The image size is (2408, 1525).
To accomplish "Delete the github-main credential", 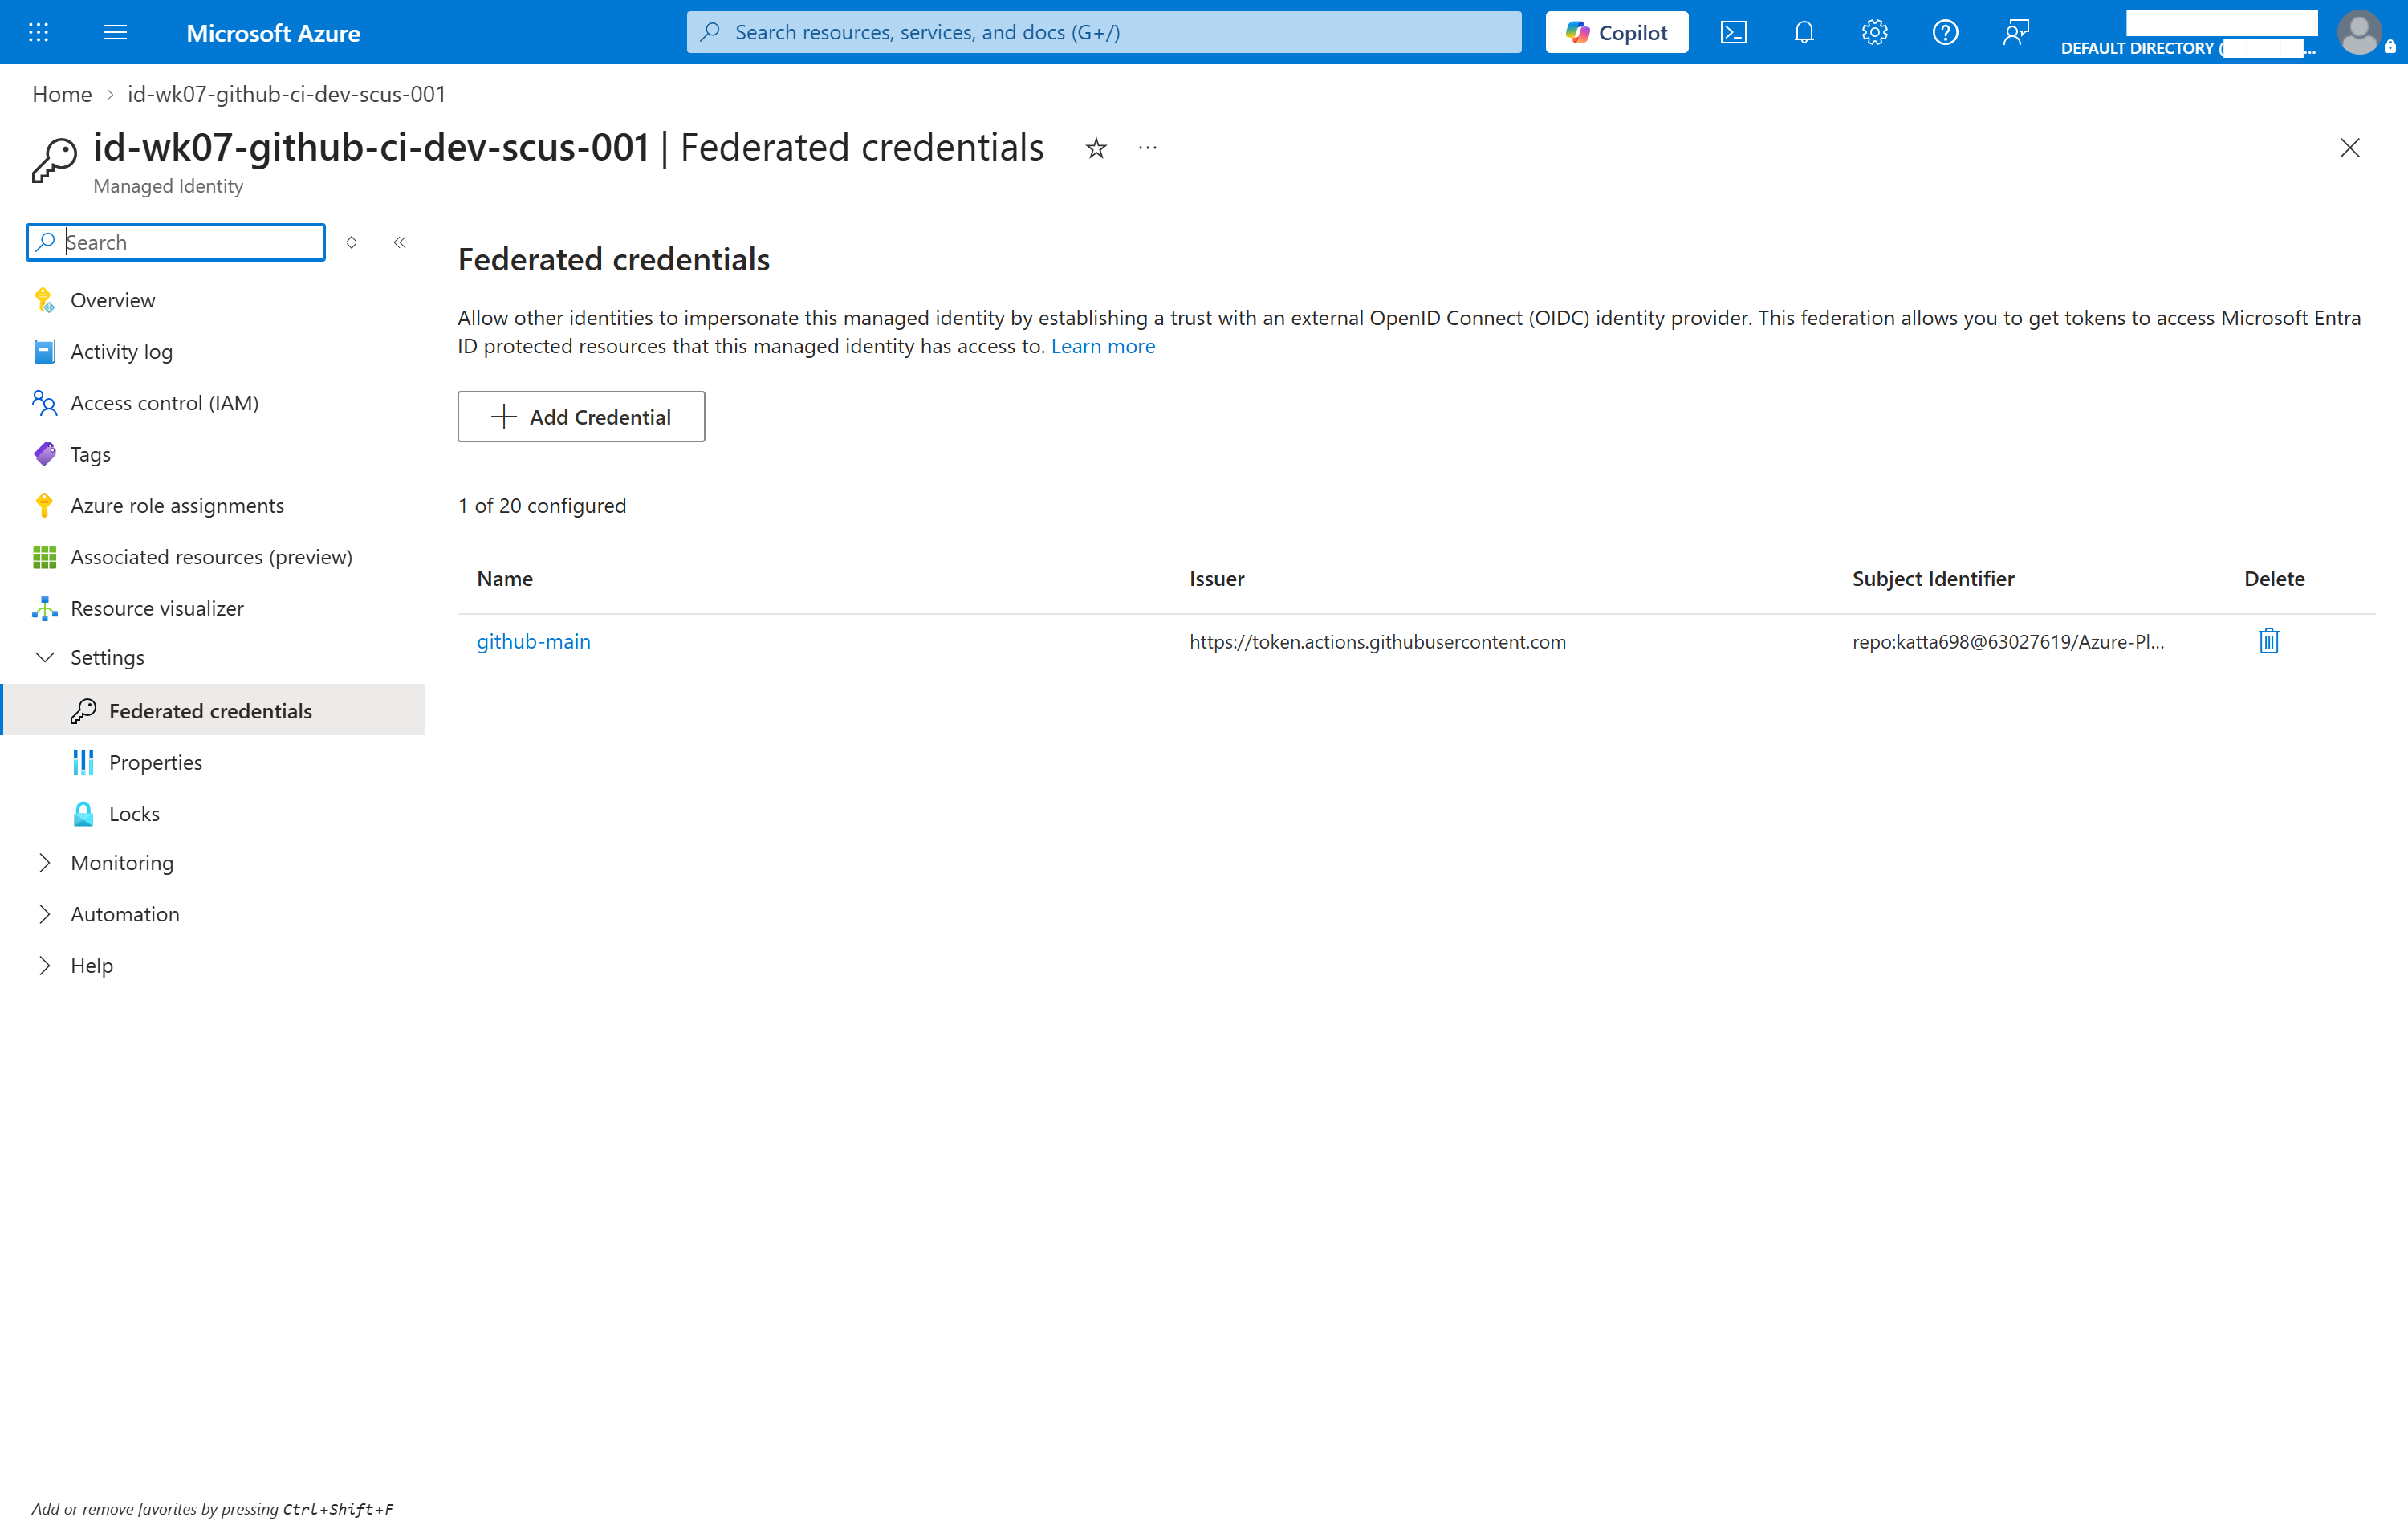I will coord(2268,641).
